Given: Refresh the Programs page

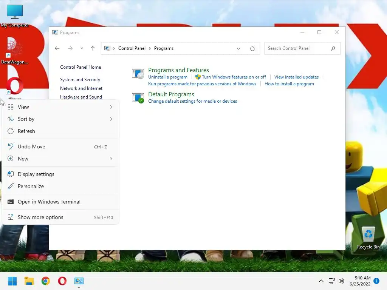Looking at the screenshot, I should coord(252,49).
